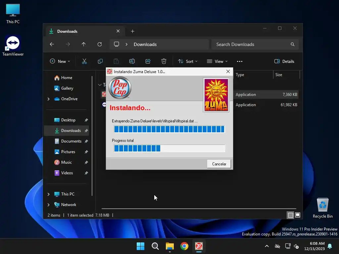The height and width of the screenshot is (254, 339).
Task: Open Google Chrome from the taskbar
Action: (184, 246)
